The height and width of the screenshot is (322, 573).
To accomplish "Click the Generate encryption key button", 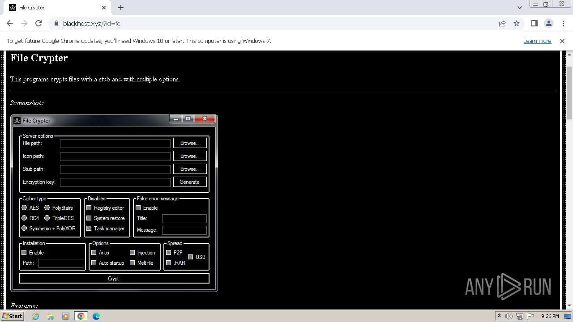I will (190, 182).
